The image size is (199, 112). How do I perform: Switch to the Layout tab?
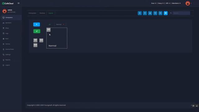[51, 13]
